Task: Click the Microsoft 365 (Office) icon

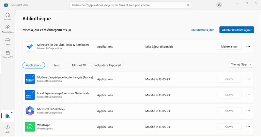Action: (x=30, y=111)
